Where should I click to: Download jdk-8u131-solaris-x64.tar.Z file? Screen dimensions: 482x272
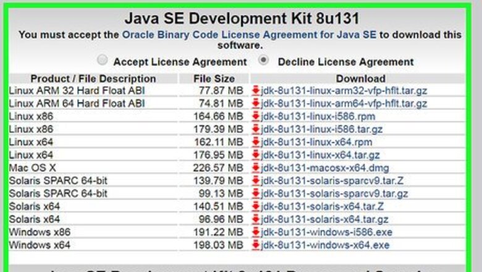pos(322,206)
